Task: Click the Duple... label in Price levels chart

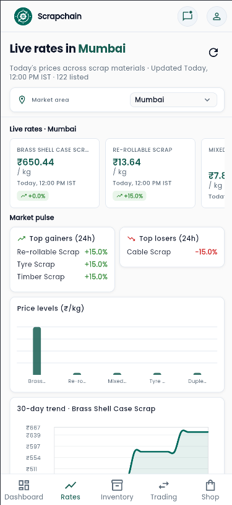Action: [x=197, y=381]
